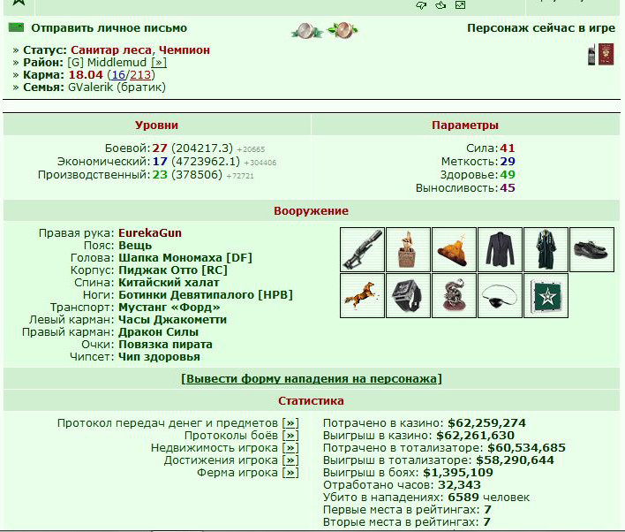Click the EurekaGun item name

pos(150,232)
